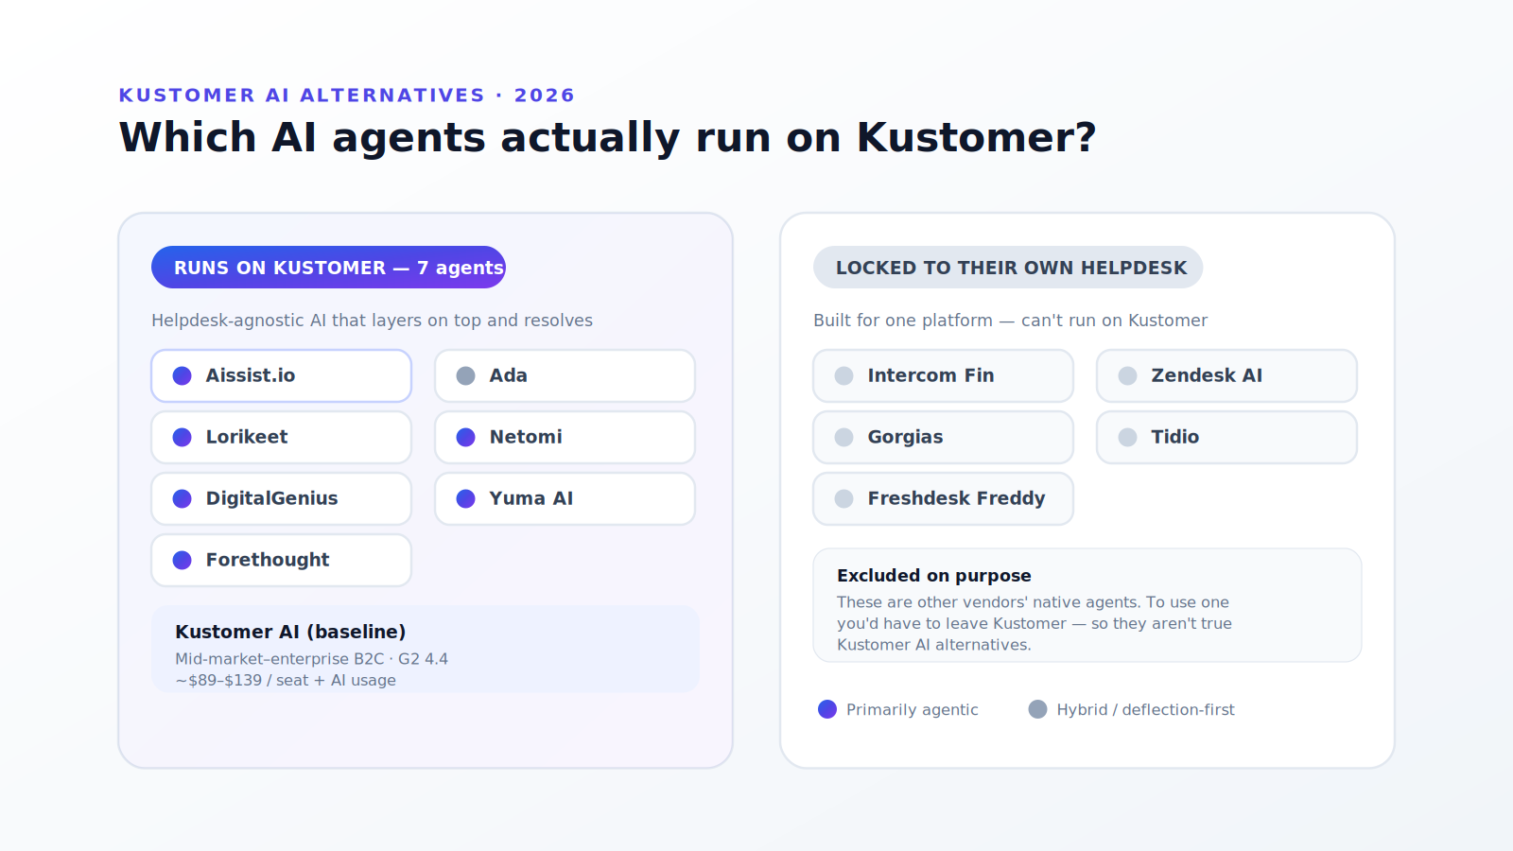The image size is (1513, 851).
Task: Click the Primarily agentic legend dot
Action: (x=827, y=709)
